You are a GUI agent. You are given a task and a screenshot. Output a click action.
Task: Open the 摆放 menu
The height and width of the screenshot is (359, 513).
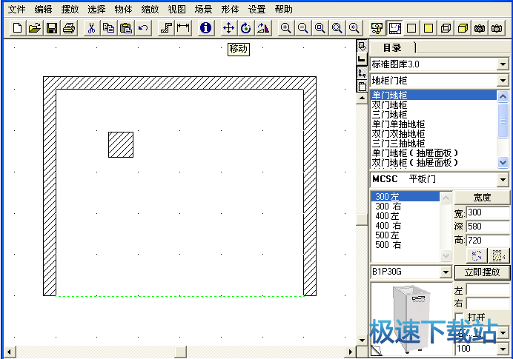[x=70, y=10]
